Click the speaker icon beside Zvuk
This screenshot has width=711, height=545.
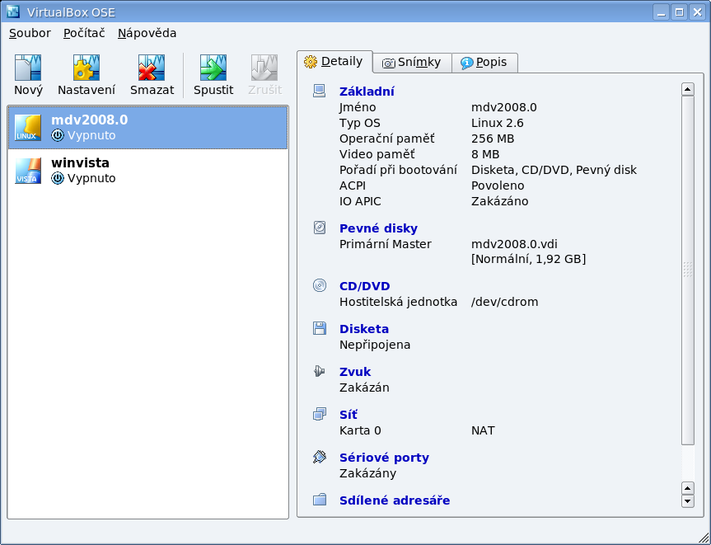pyautogui.click(x=319, y=371)
